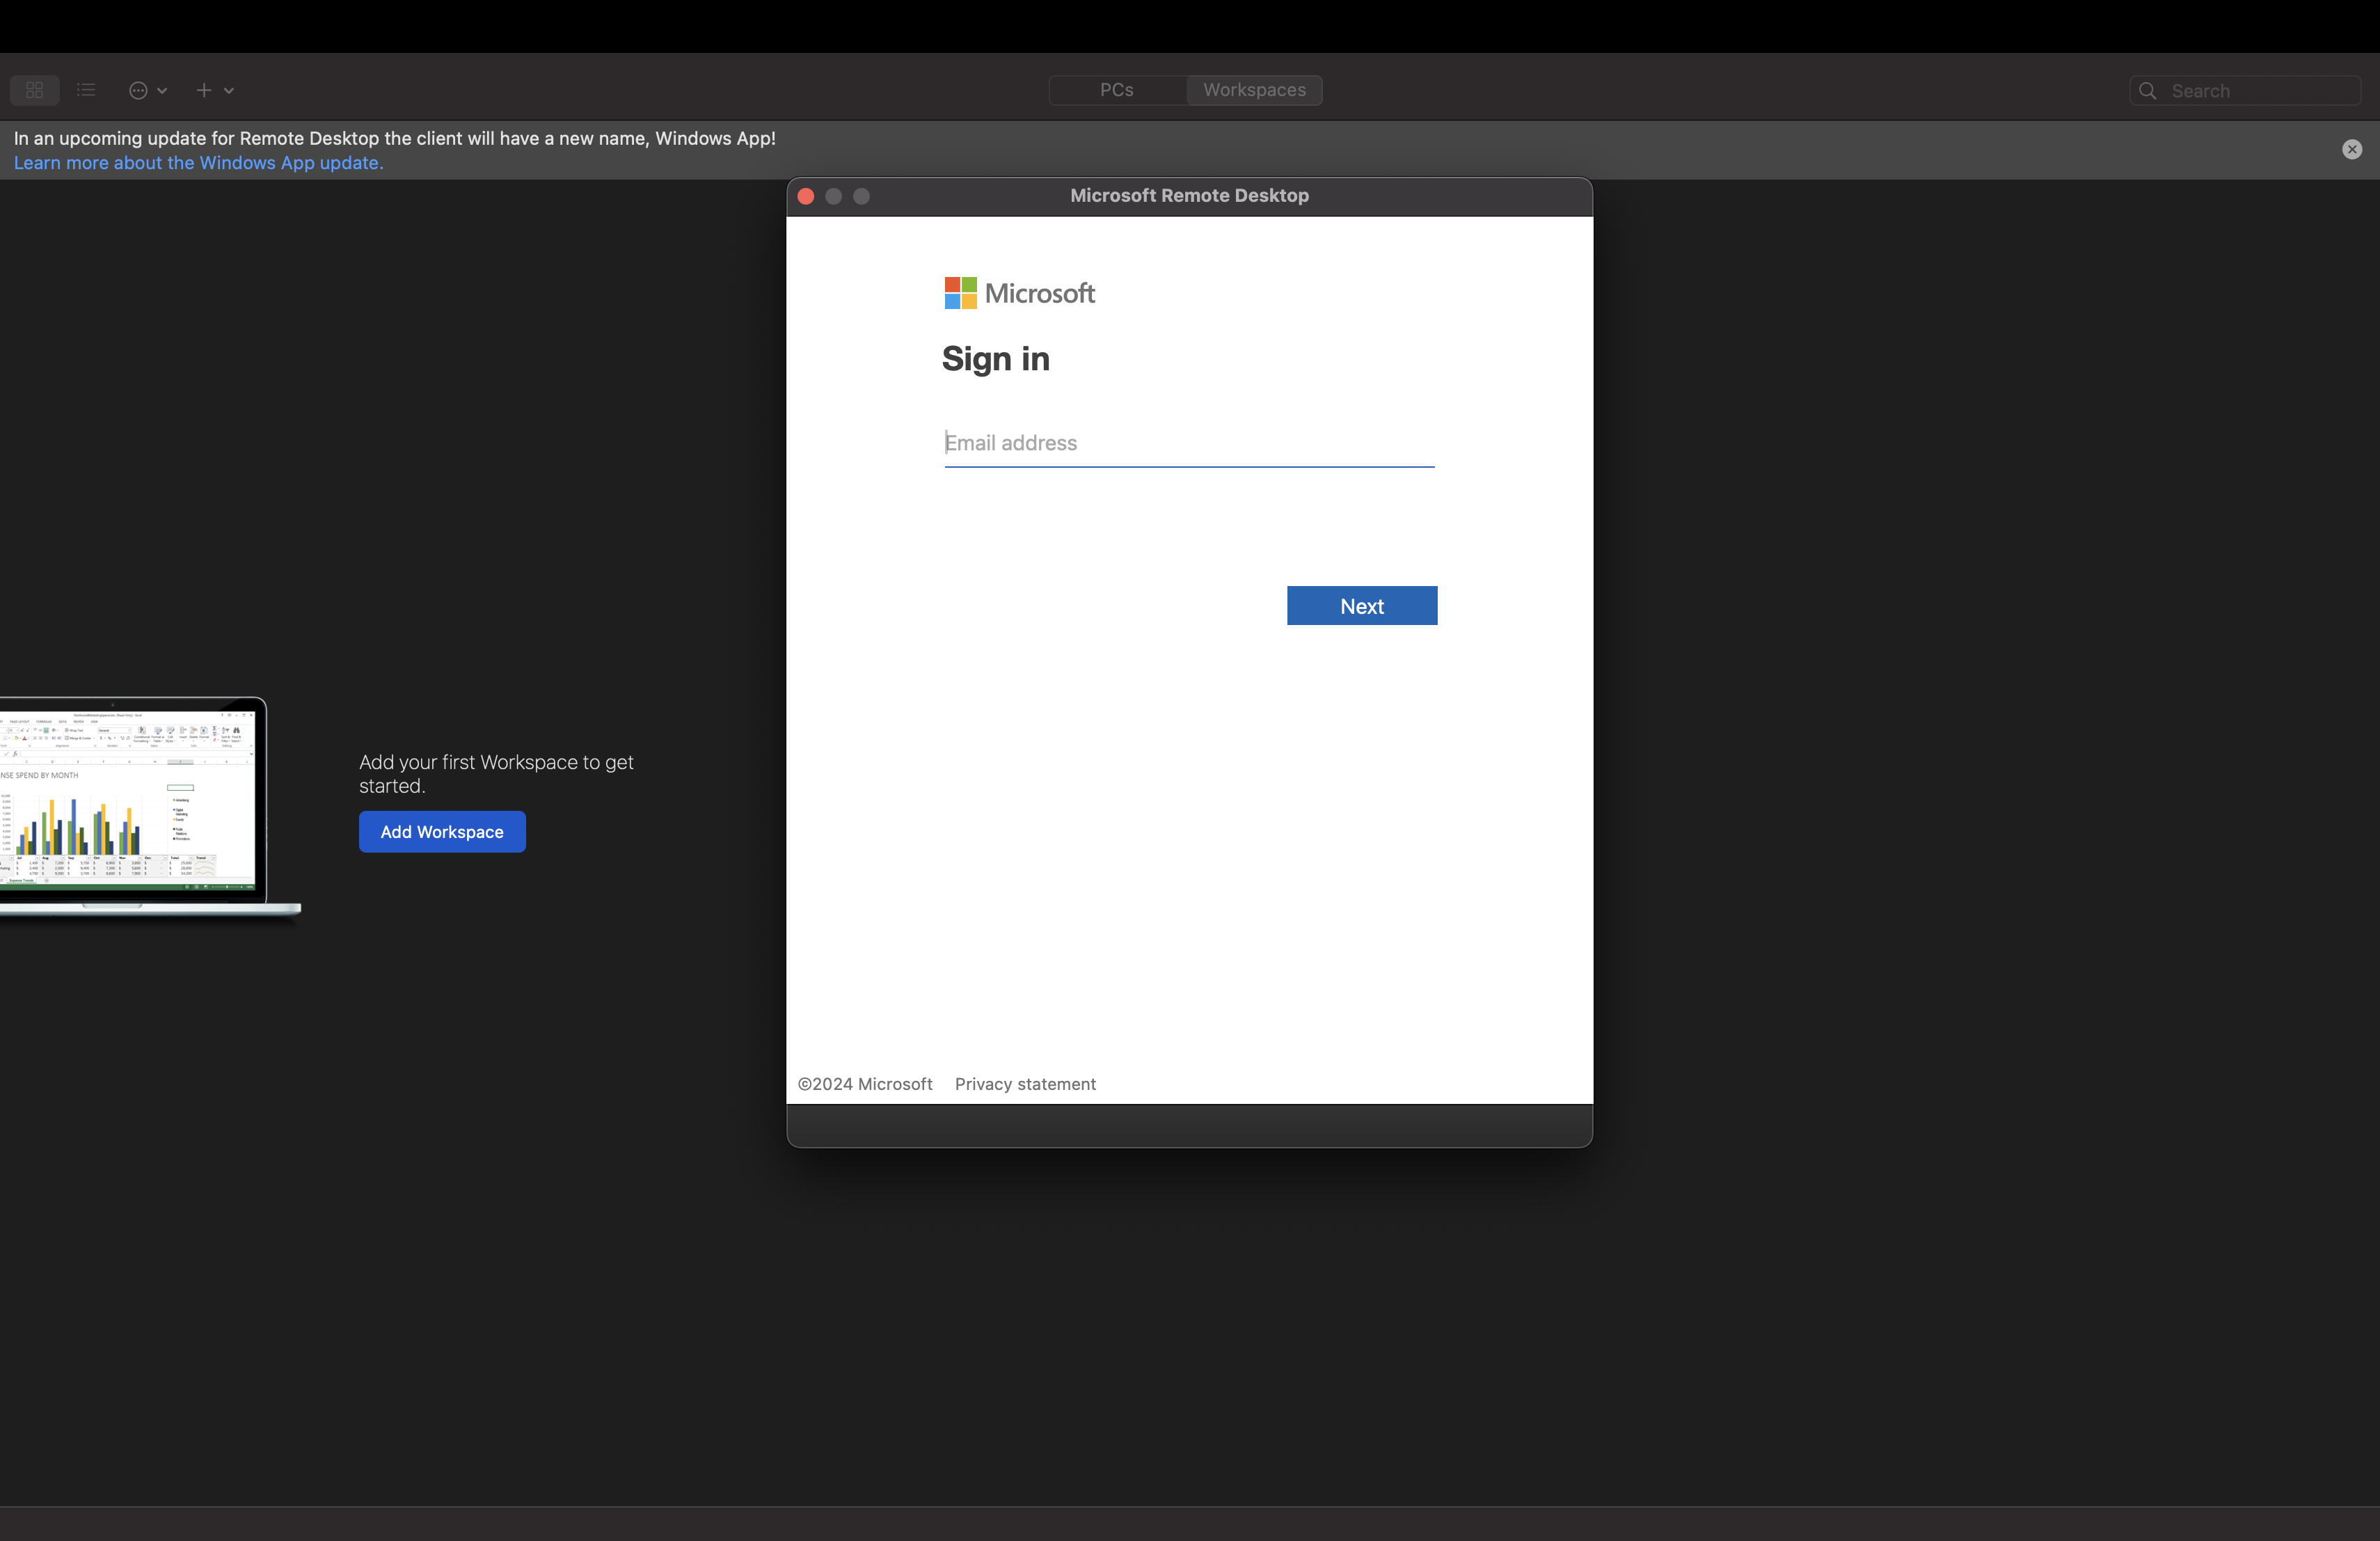Switch to grid view icon
The width and height of the screenshot is (2380, 1541).
(35, 90)
